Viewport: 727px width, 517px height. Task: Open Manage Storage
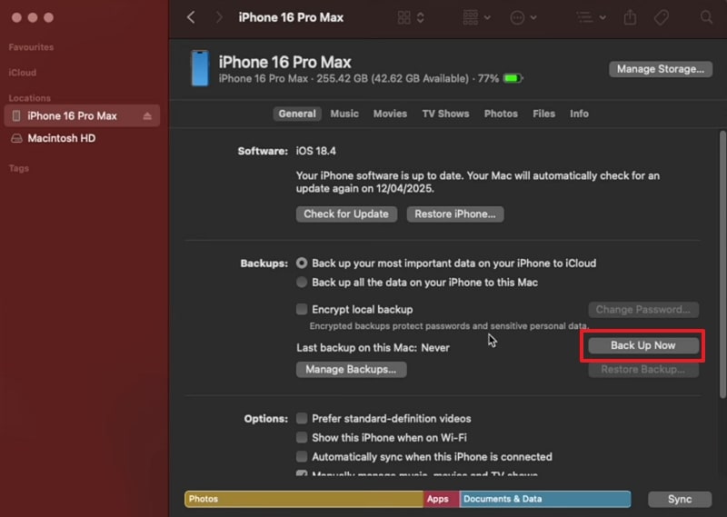pyautogui.click(x=661, y=69)
